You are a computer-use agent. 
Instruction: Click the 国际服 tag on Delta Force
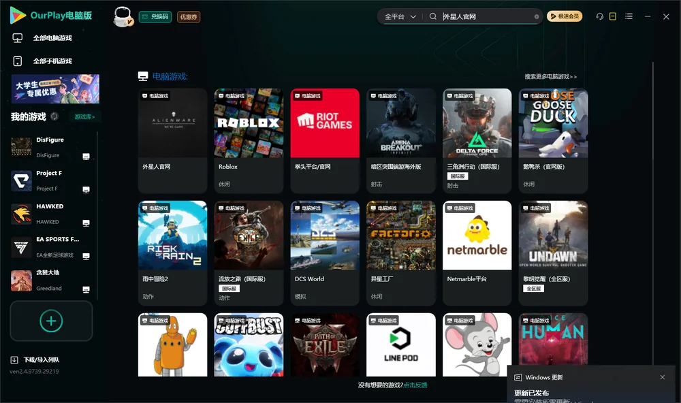click(458, 176)
